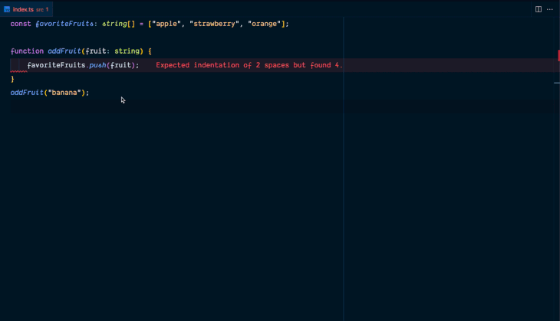This screenshot has height=321, width=560.
Task: Place cursor in the "banana" string
Action: [64, 93]
